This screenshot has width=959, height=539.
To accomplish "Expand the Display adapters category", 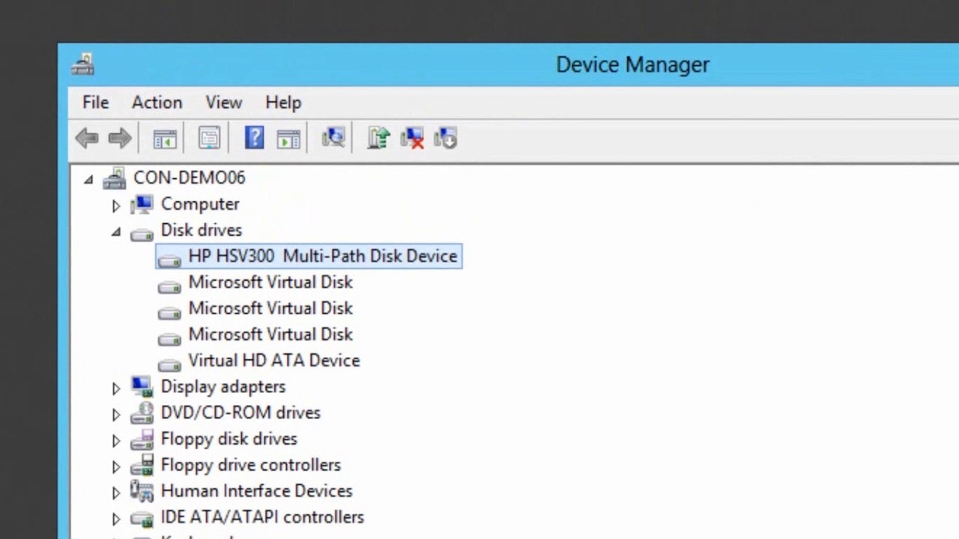I will pos(116,388).
